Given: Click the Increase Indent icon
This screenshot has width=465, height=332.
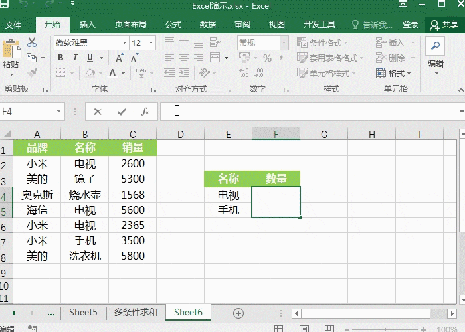Looking at the screenshot, I should pyautogui.click(x=184, y=72).
